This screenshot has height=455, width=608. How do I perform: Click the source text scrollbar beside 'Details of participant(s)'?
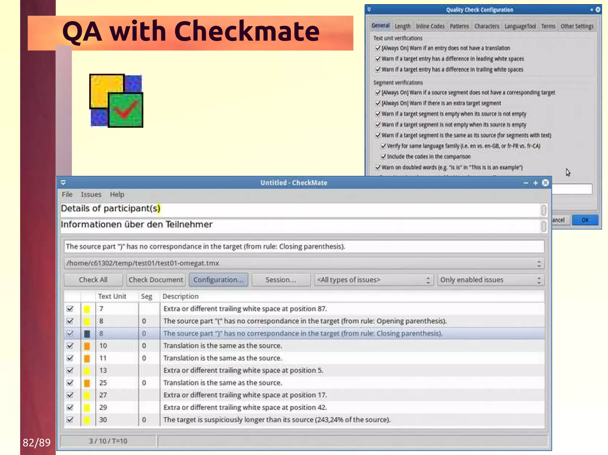click(x=544, y=210)
